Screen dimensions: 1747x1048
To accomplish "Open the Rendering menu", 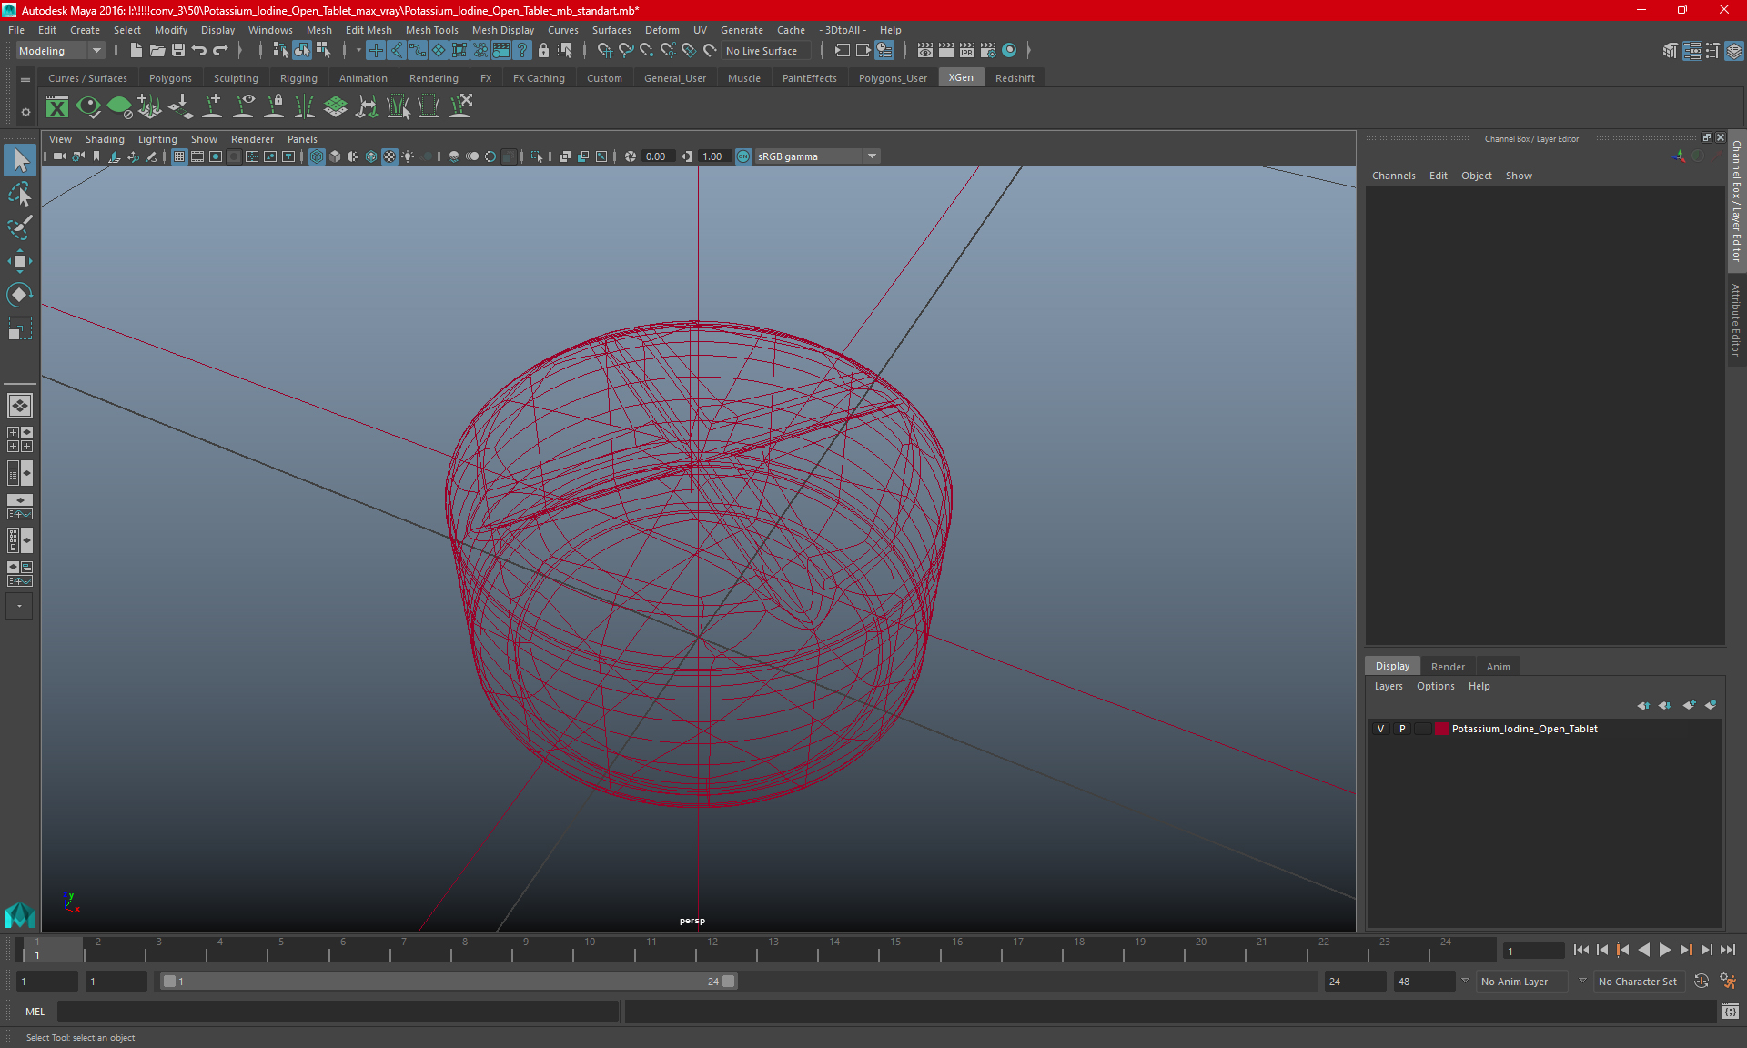I will click(x=432, y=77).
